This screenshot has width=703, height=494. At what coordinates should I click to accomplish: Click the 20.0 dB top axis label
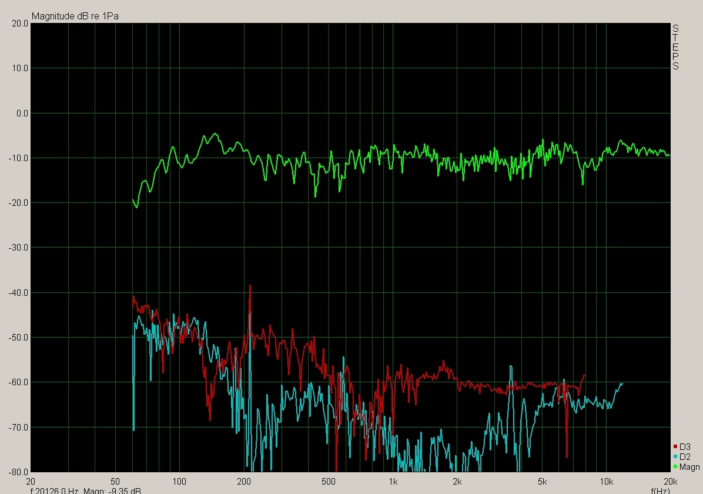(x=20, y=24)
